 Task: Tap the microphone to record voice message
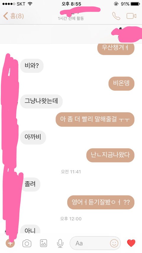(60, 243)
